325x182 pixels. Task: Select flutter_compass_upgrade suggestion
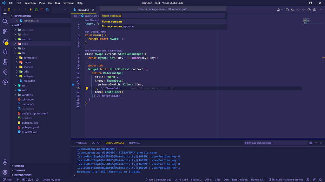click(x=163, y=26)
